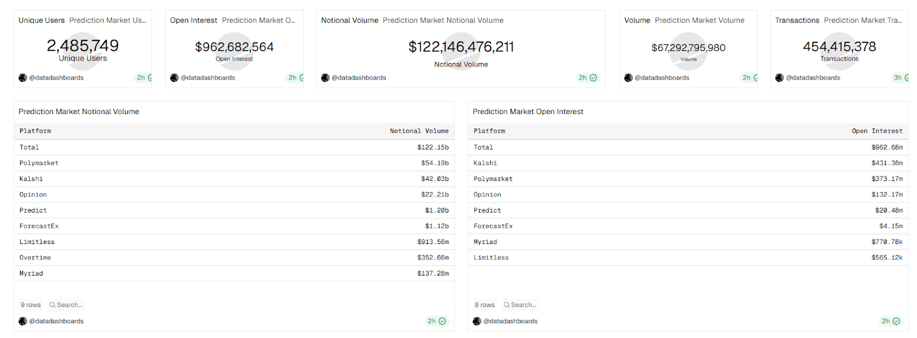
Task: Click the $4.15m ForecastEx open interest cell
Action: click(891, 226)
